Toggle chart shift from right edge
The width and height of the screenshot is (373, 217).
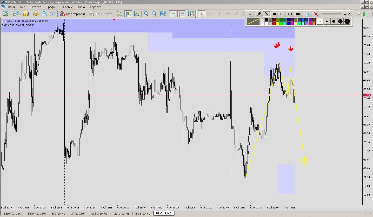coord(181,14)
